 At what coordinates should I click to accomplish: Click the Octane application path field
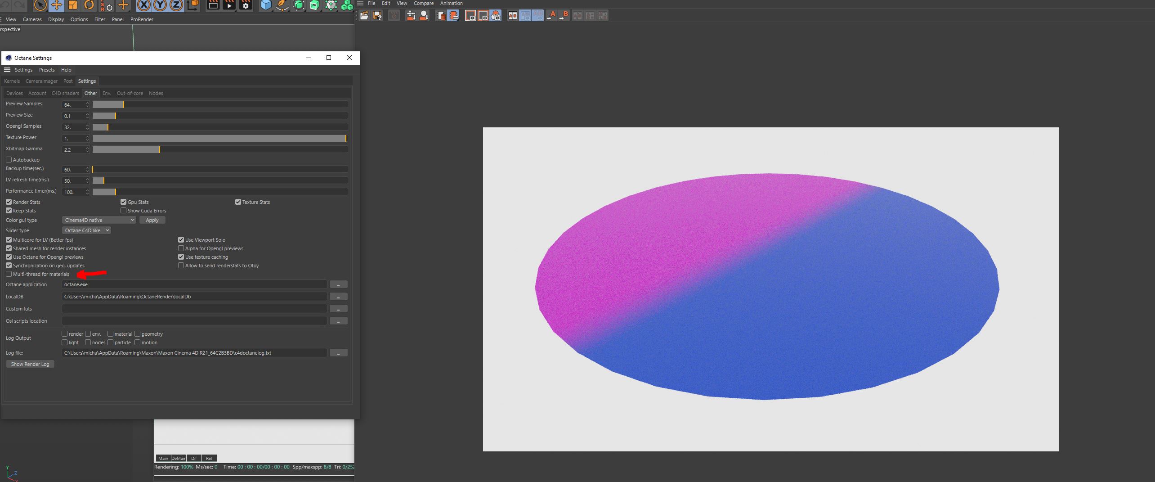click(194, 284)
